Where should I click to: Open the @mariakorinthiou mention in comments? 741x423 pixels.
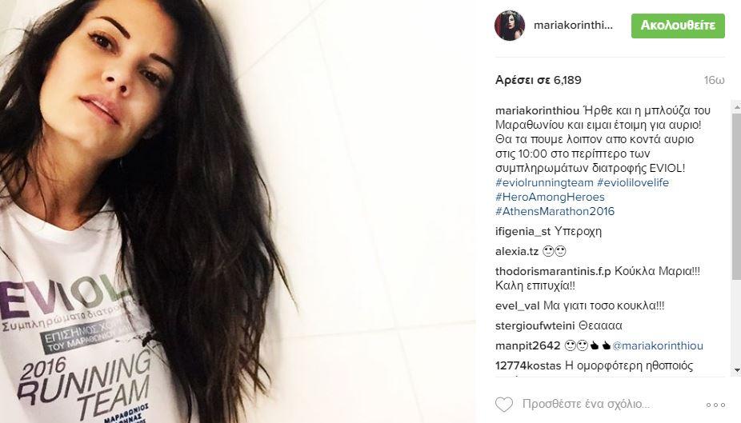pos(657,346)
